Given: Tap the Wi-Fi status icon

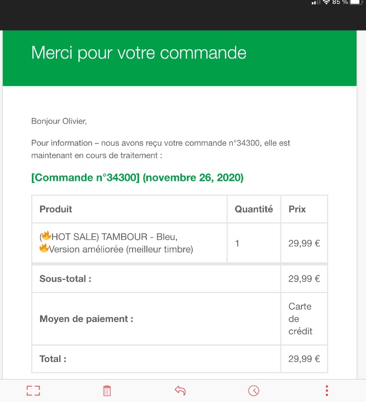Looking at the screenshot, I should point(326,2).
